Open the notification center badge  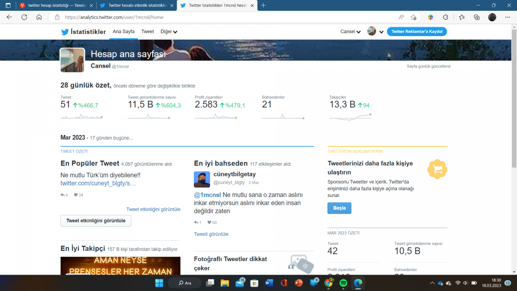[x=508, y=283]
